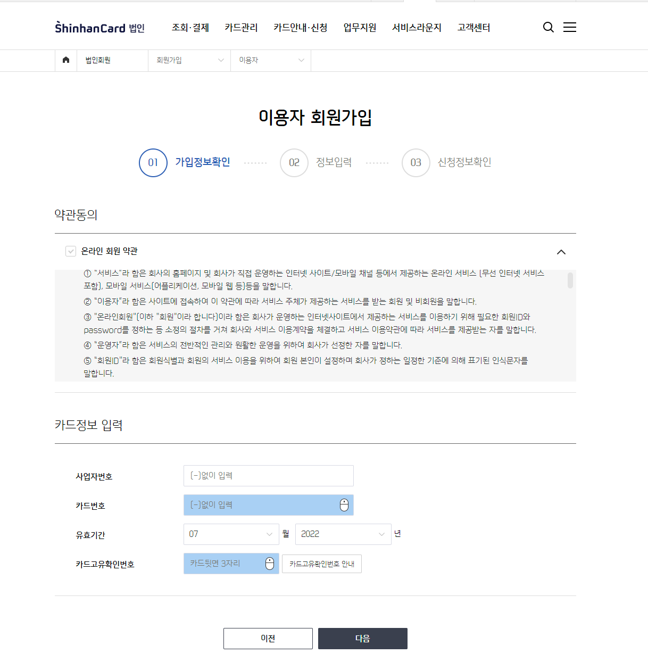The width and height of the screenshot is (648, 662).
Task: Select step 02 circle
Action: (294, 163)
